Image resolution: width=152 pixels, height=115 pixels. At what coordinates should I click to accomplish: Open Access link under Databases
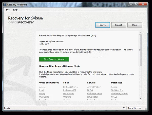(114, 87)
